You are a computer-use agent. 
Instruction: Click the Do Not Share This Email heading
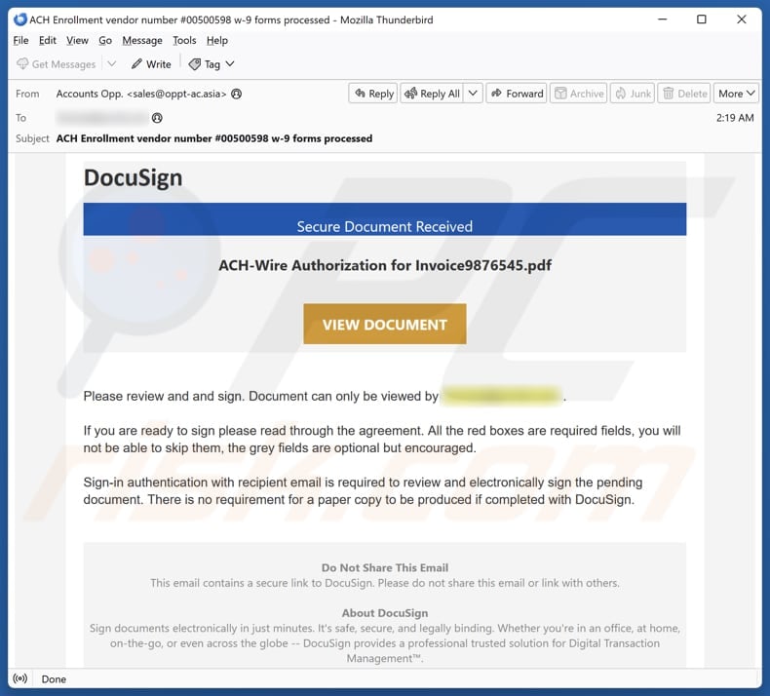[384, 567]
